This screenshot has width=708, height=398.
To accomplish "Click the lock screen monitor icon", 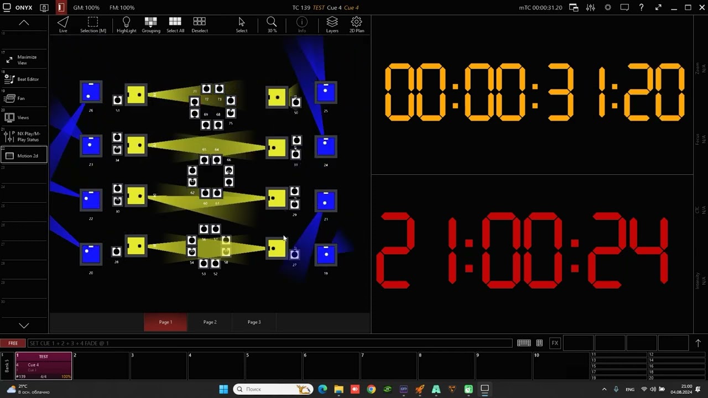I will click(x=44, y=8).
